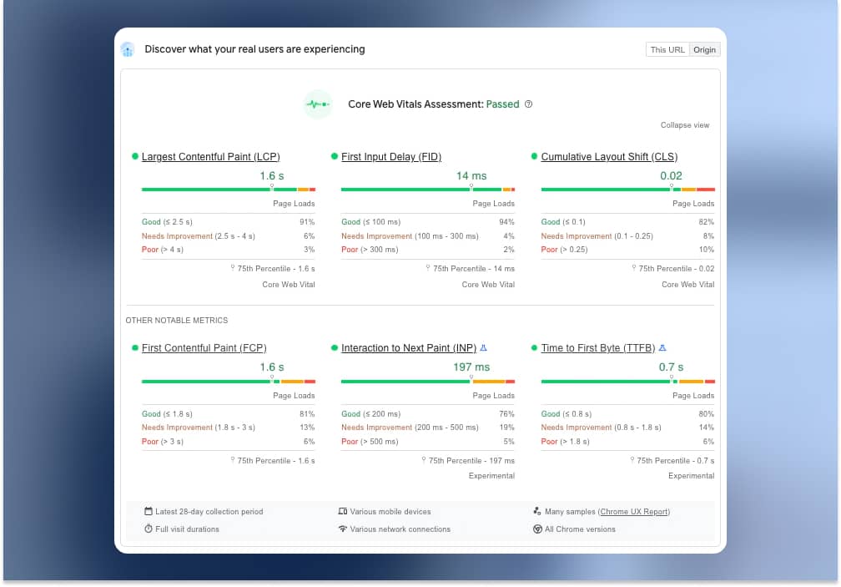Click the INP distribution bar
Viewport: 841px width, 587px height.
coord(428,382)
